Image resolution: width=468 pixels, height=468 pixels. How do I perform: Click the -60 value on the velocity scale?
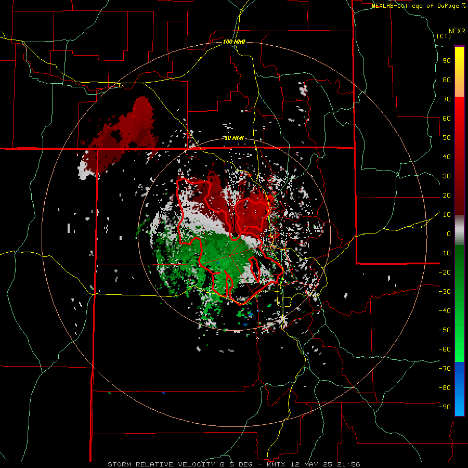tap(445, 349)
